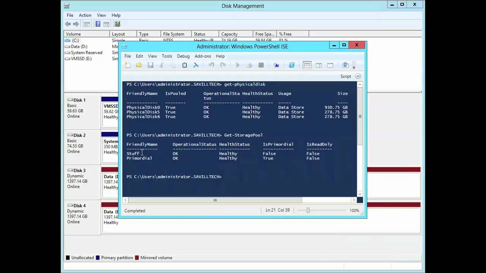Click blue Help icon in Disk Management
The image size is (486, 273).
point(98,24)
